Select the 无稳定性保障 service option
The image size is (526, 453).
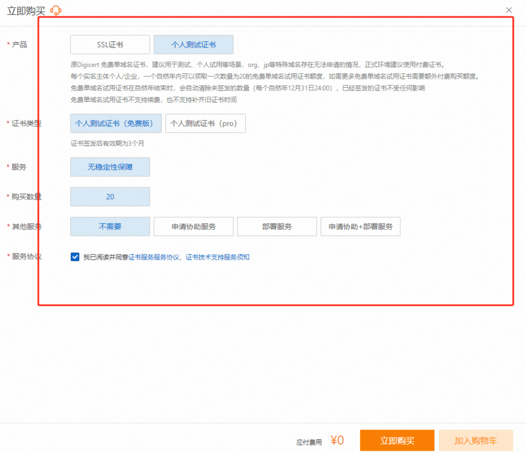coord(110,167)
